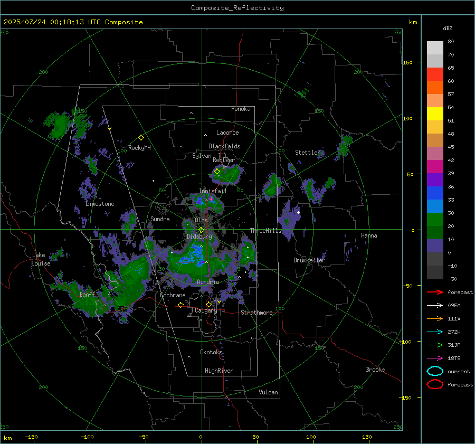
Task: Pick the slate 0–10 dBZ color swatch
Action: tap(435, 246)
